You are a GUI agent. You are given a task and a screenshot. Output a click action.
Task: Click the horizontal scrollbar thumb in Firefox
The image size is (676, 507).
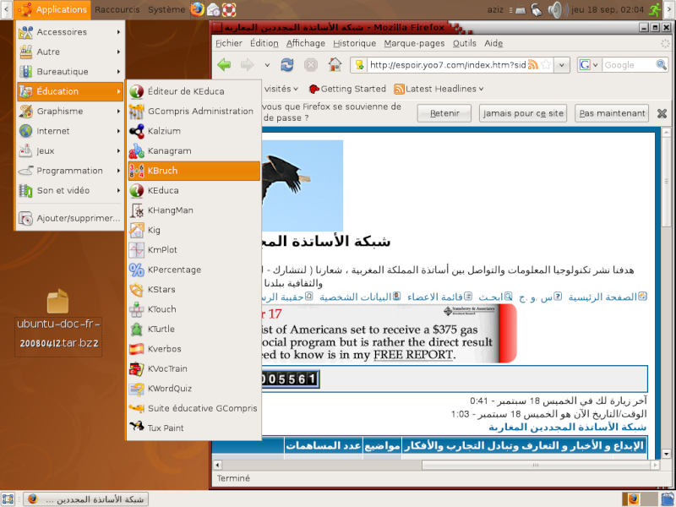[x=537, y=466]
